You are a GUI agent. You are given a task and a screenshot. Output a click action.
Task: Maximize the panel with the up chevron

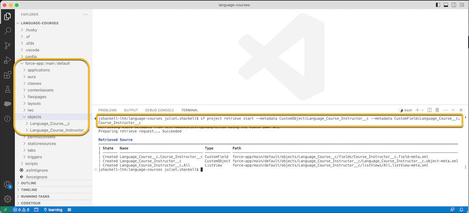(x=453, y=110)
